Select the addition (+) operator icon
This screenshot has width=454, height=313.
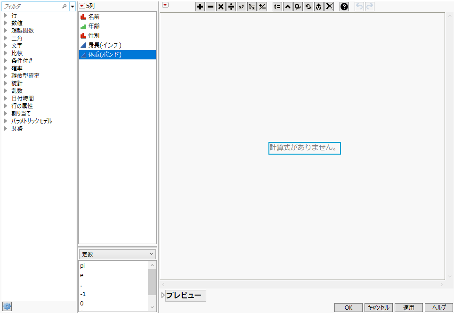click(x=200, y=7)
